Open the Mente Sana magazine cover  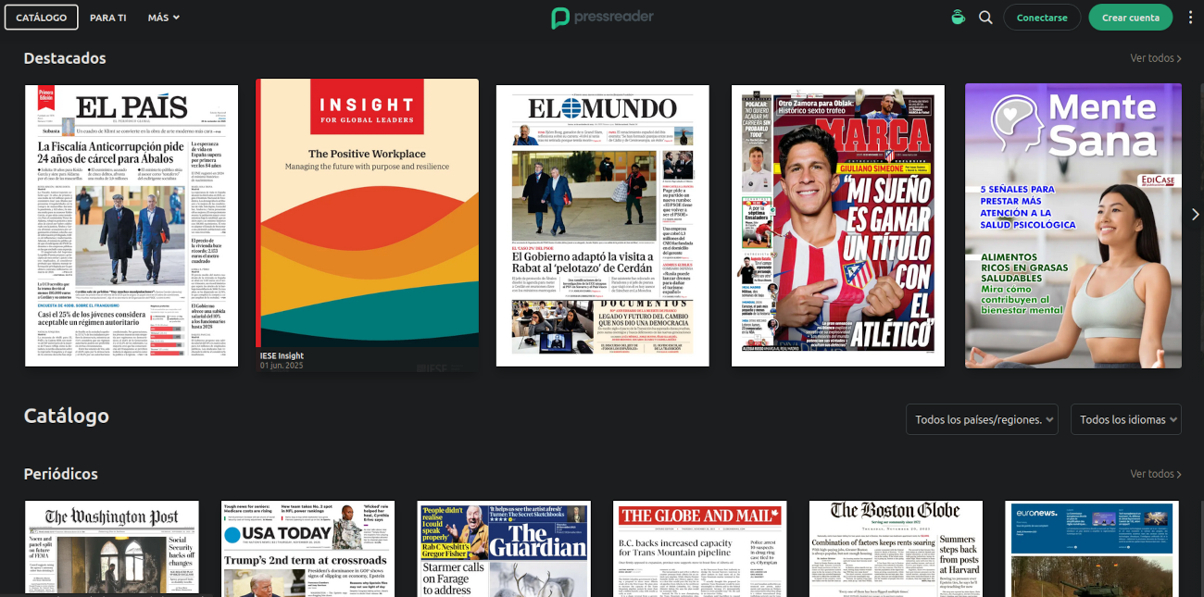pyautogui.click(x=1072, y=225)
